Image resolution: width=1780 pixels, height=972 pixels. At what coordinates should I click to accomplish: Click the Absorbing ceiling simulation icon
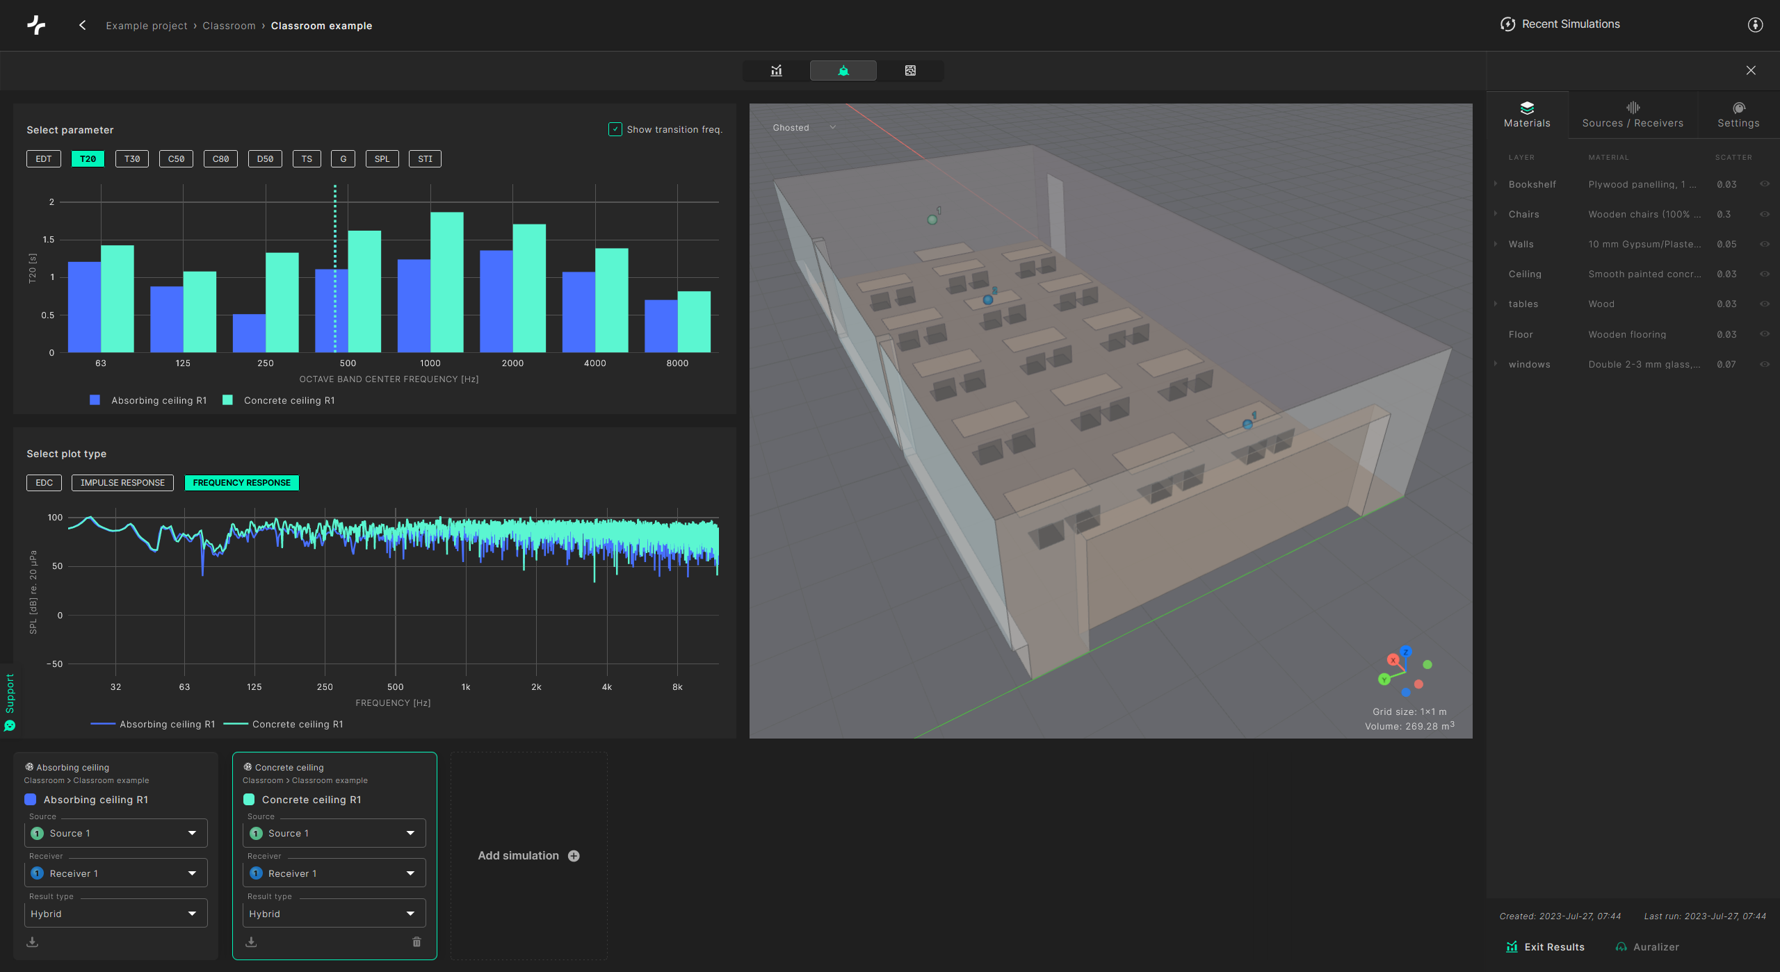[x=29, y=767]
